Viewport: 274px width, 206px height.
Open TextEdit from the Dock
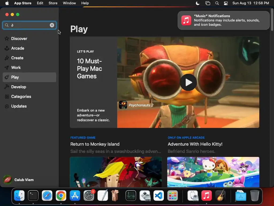click(103, 196)
